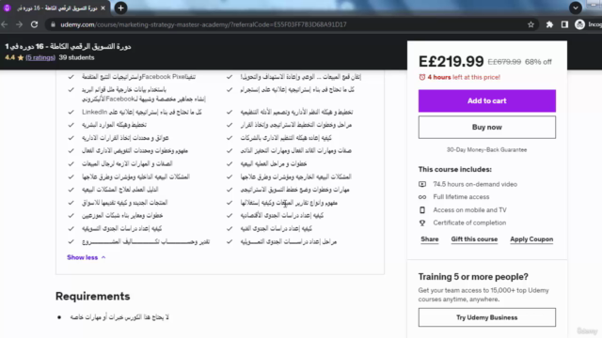
Task: Reload the Udemy page
Action: 35,24
